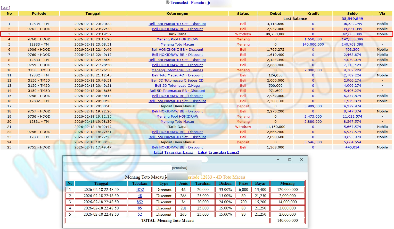This screenshot has height=229, width=394.
Task: Open the Beli 5D Totomacau C.Bebas 2D entry
Action: click(x=177, y=80)
